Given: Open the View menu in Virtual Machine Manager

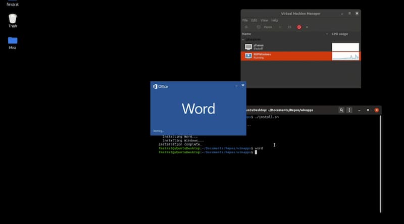Looking at the screenshot, I should coord(264,20).
